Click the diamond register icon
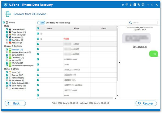This screenshot has height=113, width=162. [x=127, y=5]
